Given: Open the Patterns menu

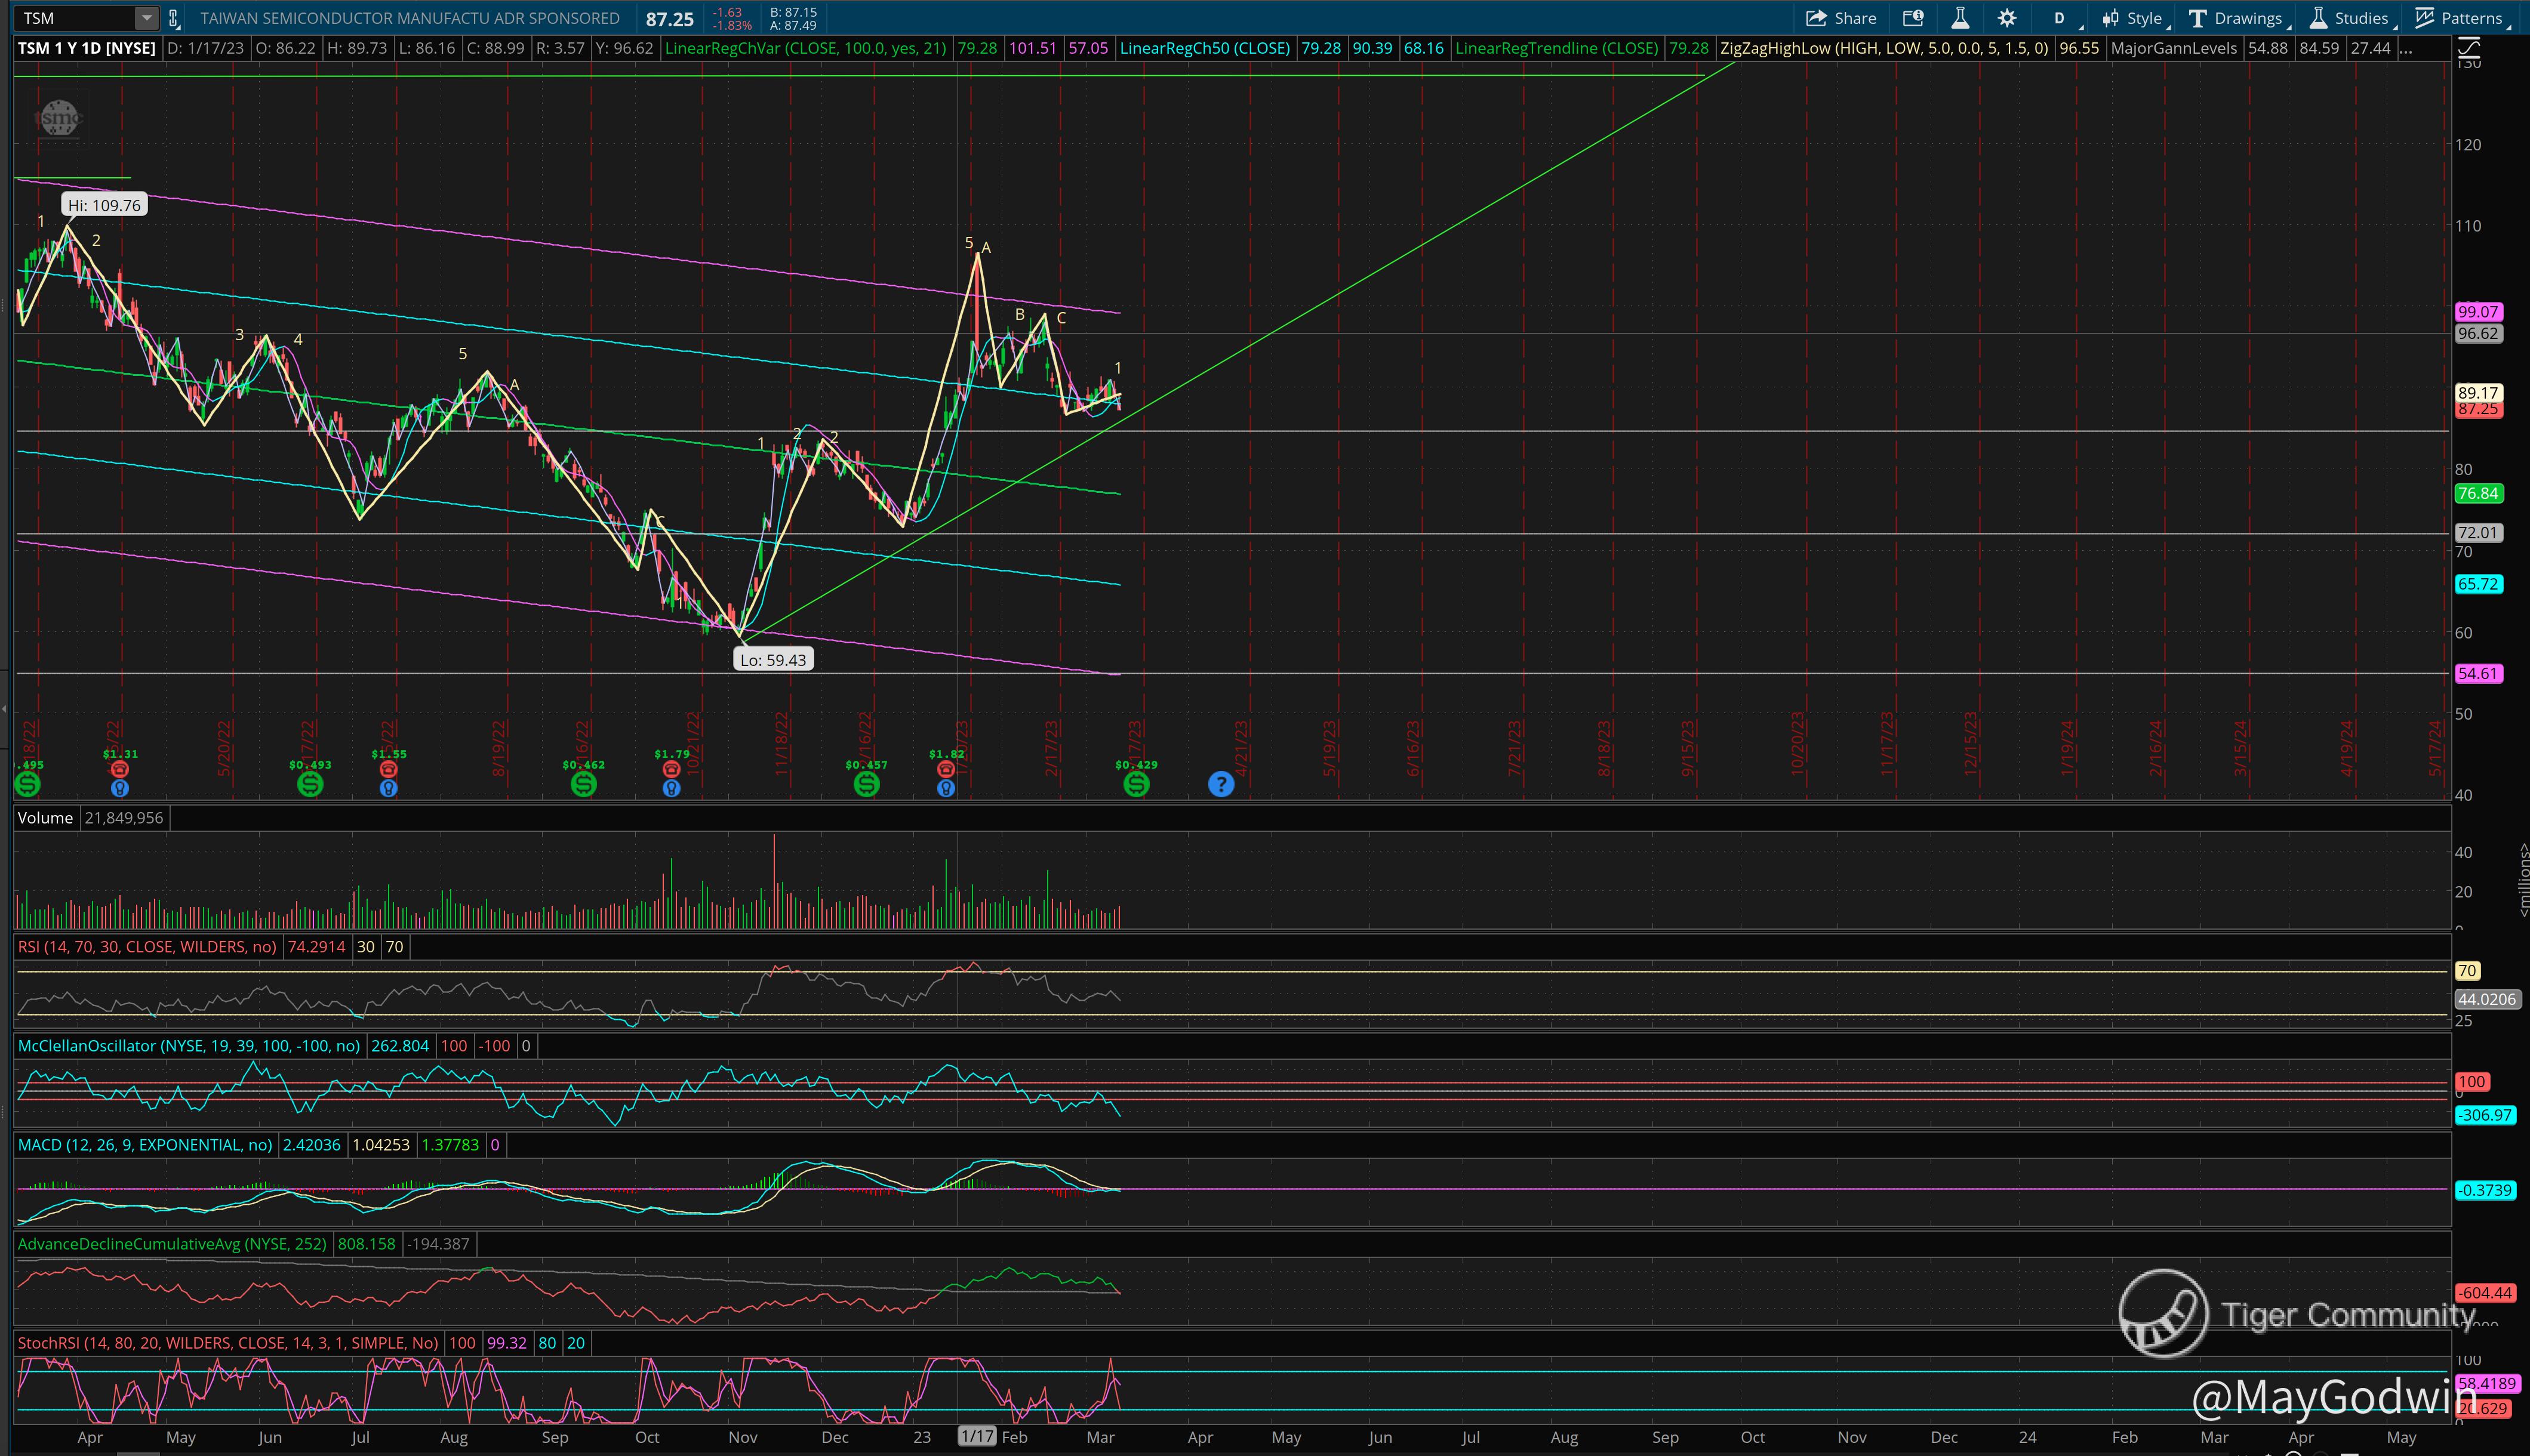Looking at the screenshot, I should pos(2461,18).
